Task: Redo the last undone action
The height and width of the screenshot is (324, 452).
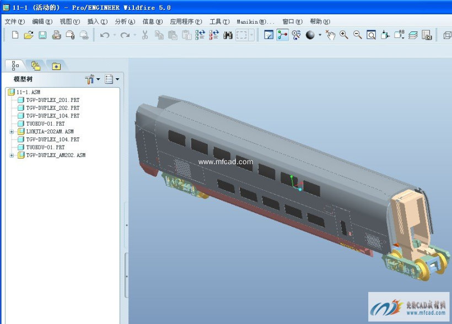Action: pos(125,35)
